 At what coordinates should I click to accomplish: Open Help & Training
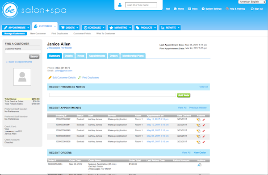coord(235,9)
